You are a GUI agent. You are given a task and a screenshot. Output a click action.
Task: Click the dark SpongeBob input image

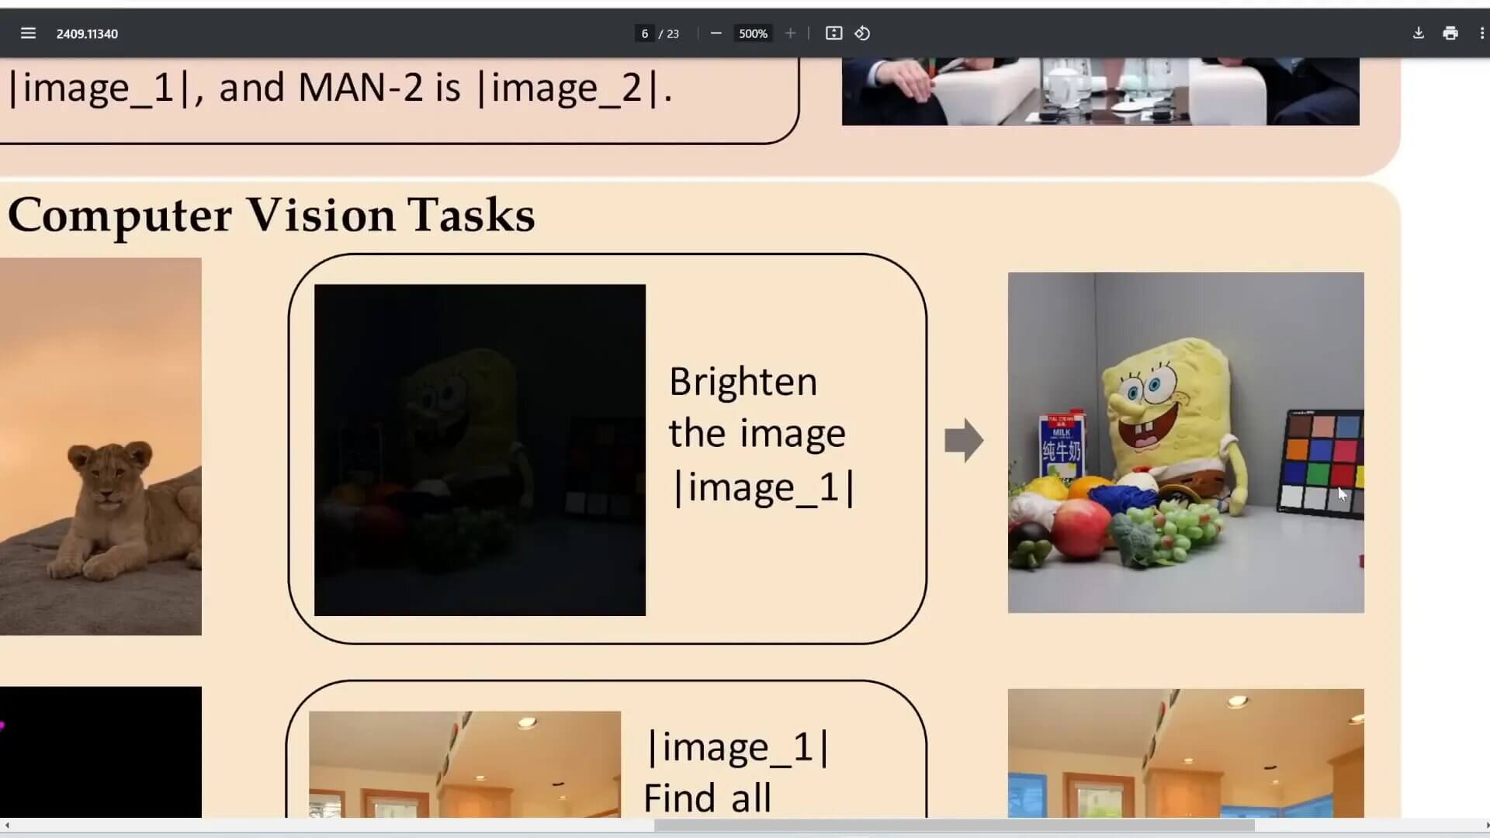point(480,450)
